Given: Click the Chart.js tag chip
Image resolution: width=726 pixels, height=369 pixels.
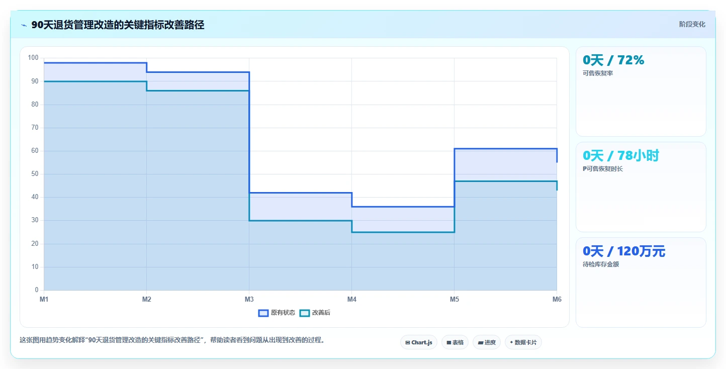Looking at the screenshot, I should (x=419, y=342).
